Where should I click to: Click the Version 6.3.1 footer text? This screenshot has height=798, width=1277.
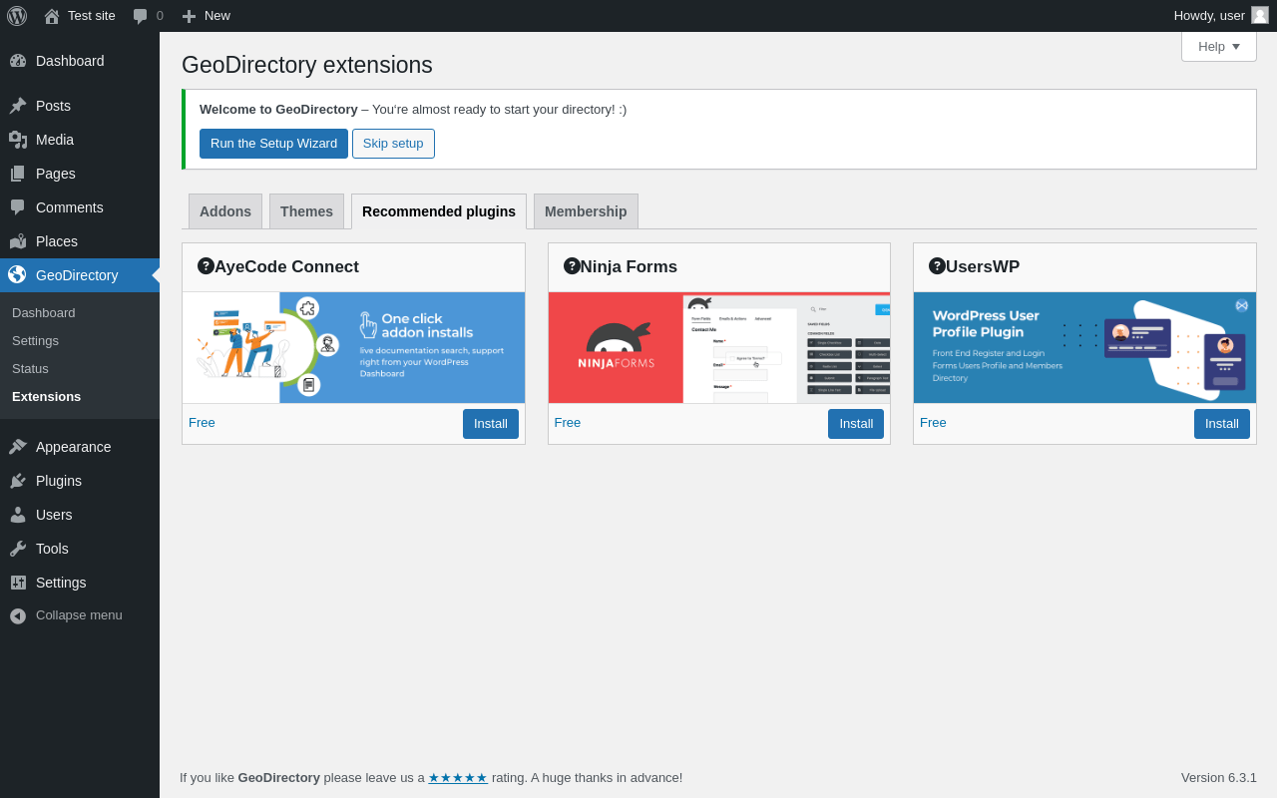1219,778
